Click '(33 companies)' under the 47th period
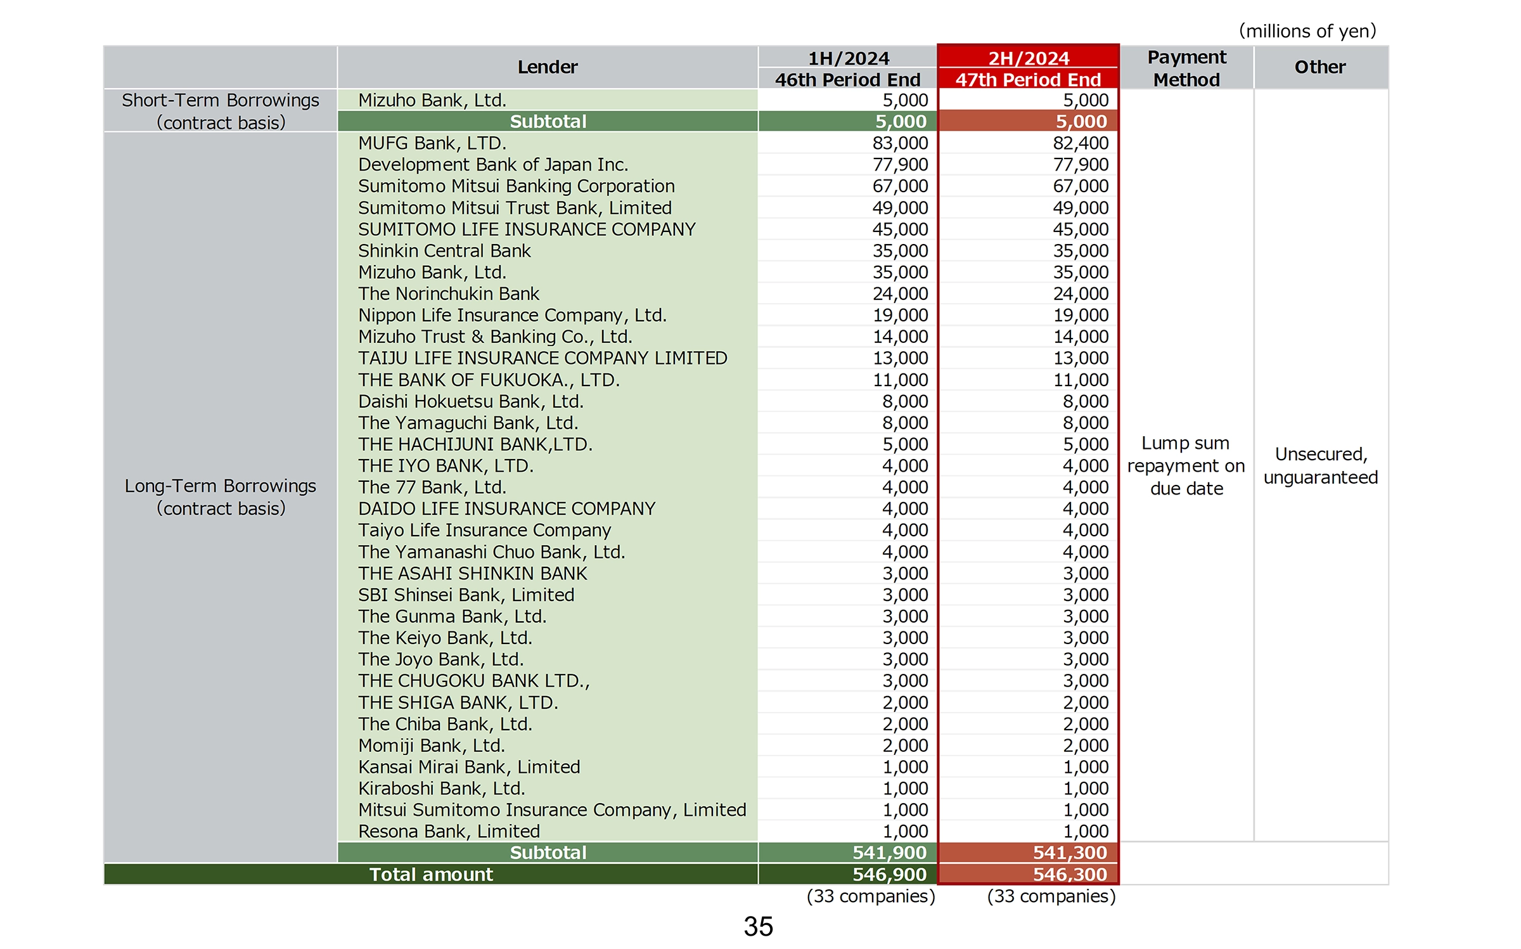 (x=1051, y=896)
